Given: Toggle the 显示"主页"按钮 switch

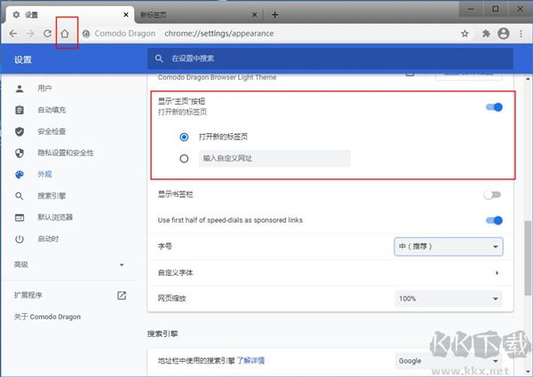Looking at the screenshot, I should pos(494,107).
